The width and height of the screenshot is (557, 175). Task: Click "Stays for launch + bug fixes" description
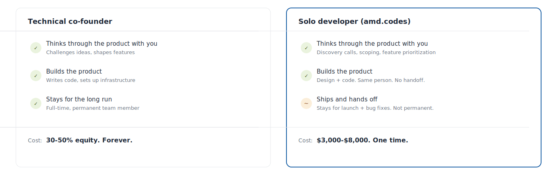(x=375, y=108)
